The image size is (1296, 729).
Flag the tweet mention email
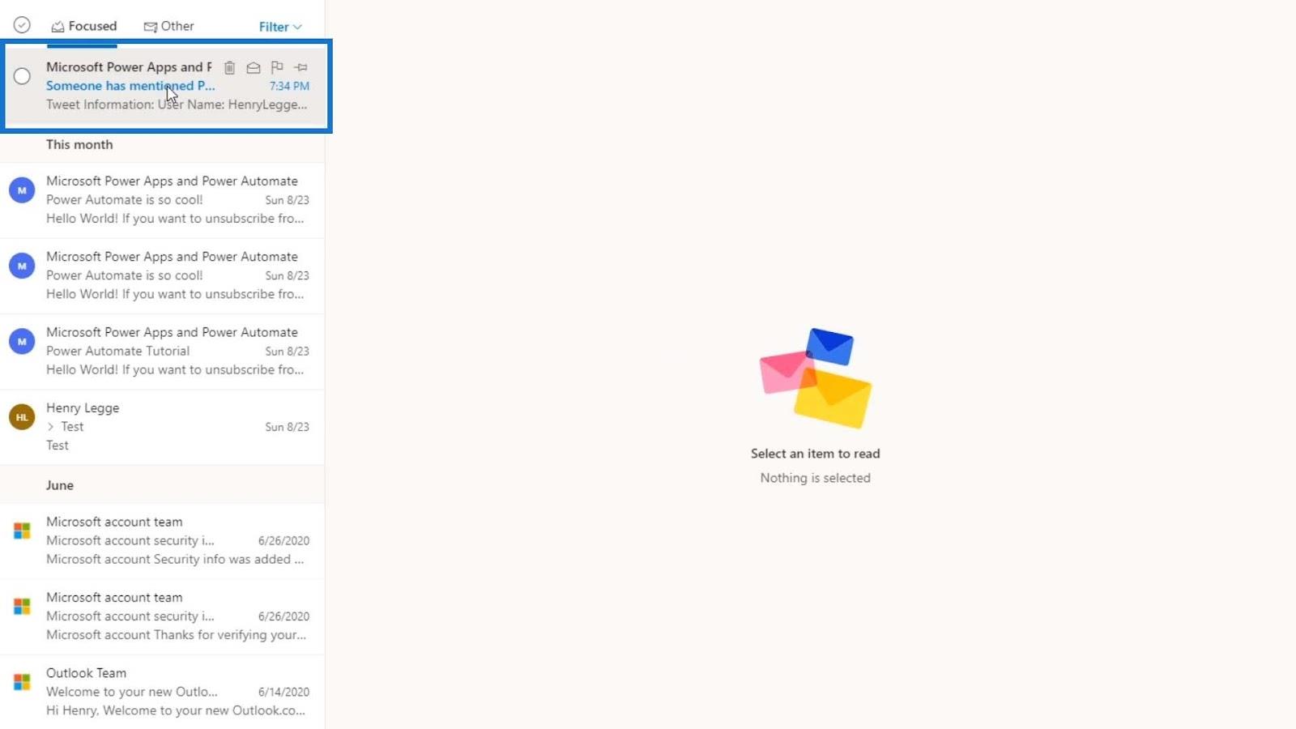(277, 67)
